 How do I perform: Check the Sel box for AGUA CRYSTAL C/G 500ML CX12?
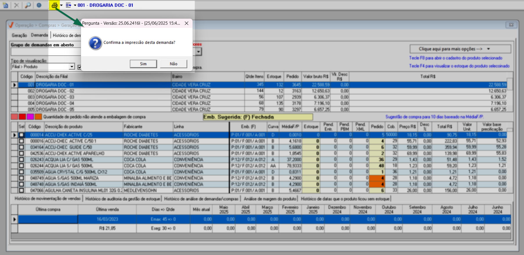click(x=21, y=172)
